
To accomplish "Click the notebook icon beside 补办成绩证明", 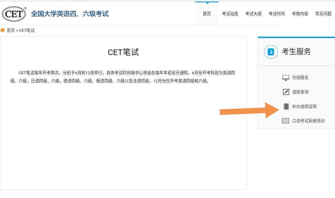I will coord(286,106).
